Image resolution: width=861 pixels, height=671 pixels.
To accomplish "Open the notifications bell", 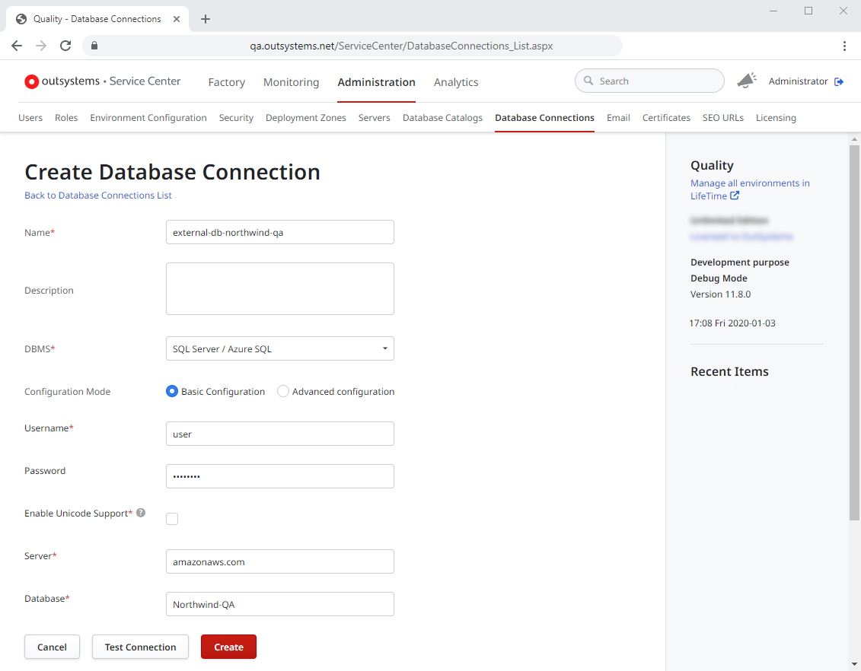I will coord(747,80).
